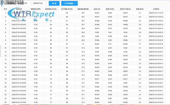Select collection time 2026-07-24 16:05:00
This screenshot has height=105, width=170.
19,64
